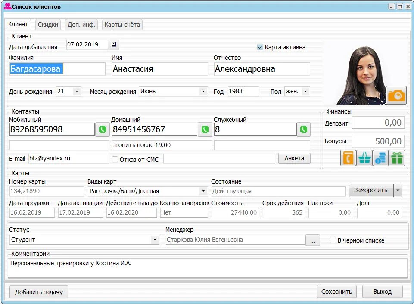Open the Месяц рождения dropdown showing Июнь
The image size is (414, 304).
pyautogui.click(x=203, y=92)
